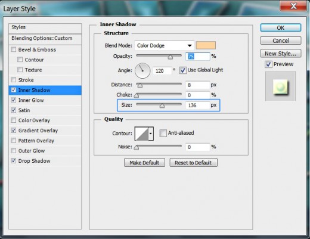Toggle Use Global Light checkbox
This screenshot has height=239, width=310.
182,70
